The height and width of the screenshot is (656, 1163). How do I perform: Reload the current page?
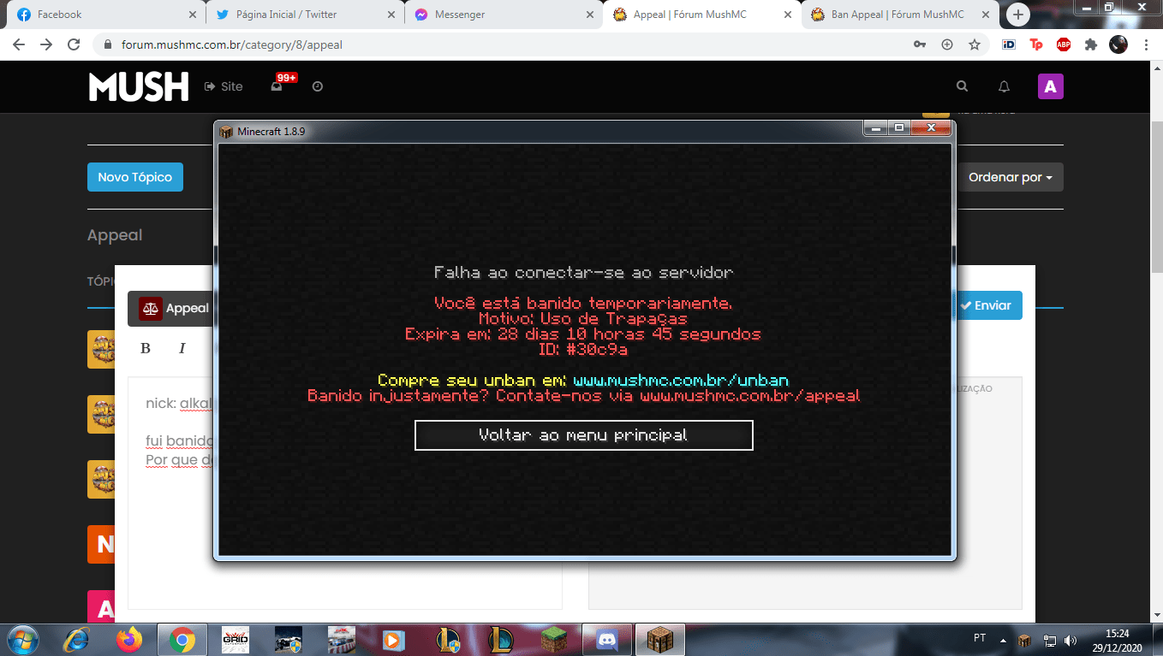click(74, 44)
